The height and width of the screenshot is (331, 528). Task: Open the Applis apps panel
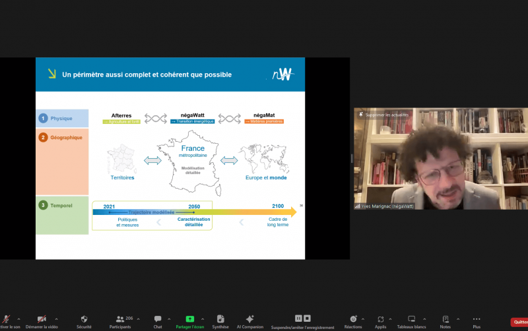(x=381, y=321)
